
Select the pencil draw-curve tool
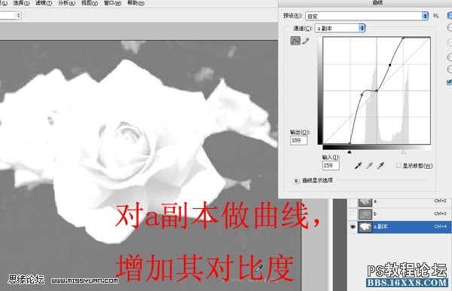pos(306,41)
